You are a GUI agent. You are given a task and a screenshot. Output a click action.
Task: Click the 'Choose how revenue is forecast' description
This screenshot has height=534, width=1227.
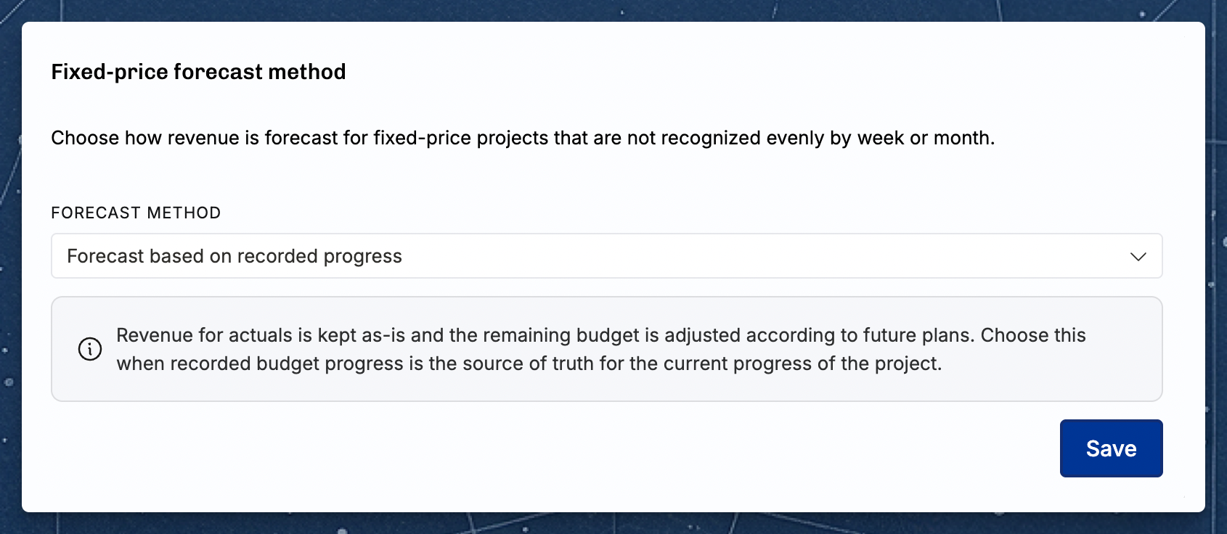coord(523,138)
